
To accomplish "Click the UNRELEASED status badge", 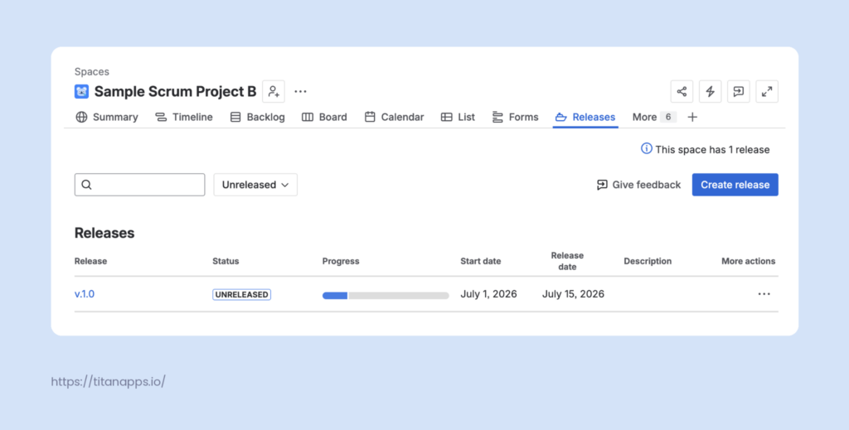I will 241,294.
